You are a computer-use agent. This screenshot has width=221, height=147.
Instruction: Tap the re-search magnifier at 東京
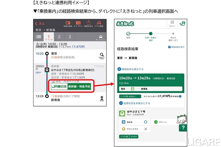pyautogui.click(x=102, y=55)
